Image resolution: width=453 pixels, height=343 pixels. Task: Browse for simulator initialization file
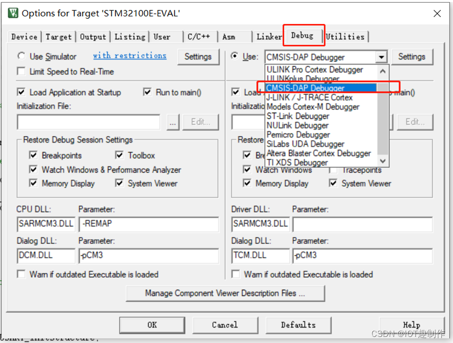(x=173, y=122)
